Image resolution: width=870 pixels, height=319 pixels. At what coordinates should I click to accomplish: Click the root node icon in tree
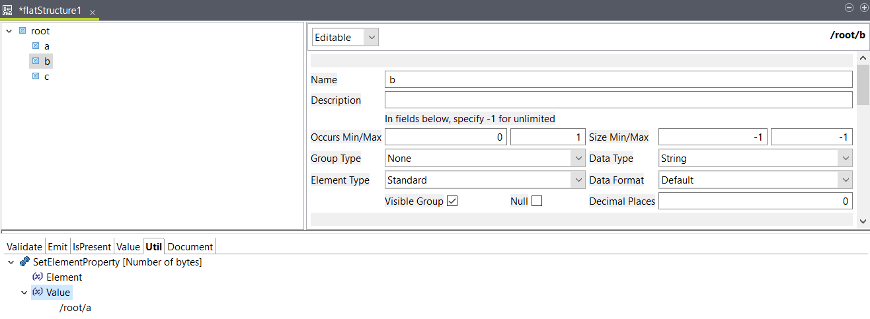pos(22,31)
